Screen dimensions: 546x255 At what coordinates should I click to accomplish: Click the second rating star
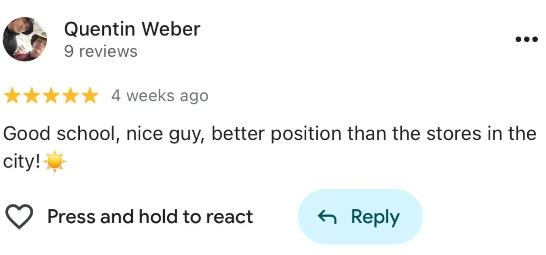tap(32, 96)
